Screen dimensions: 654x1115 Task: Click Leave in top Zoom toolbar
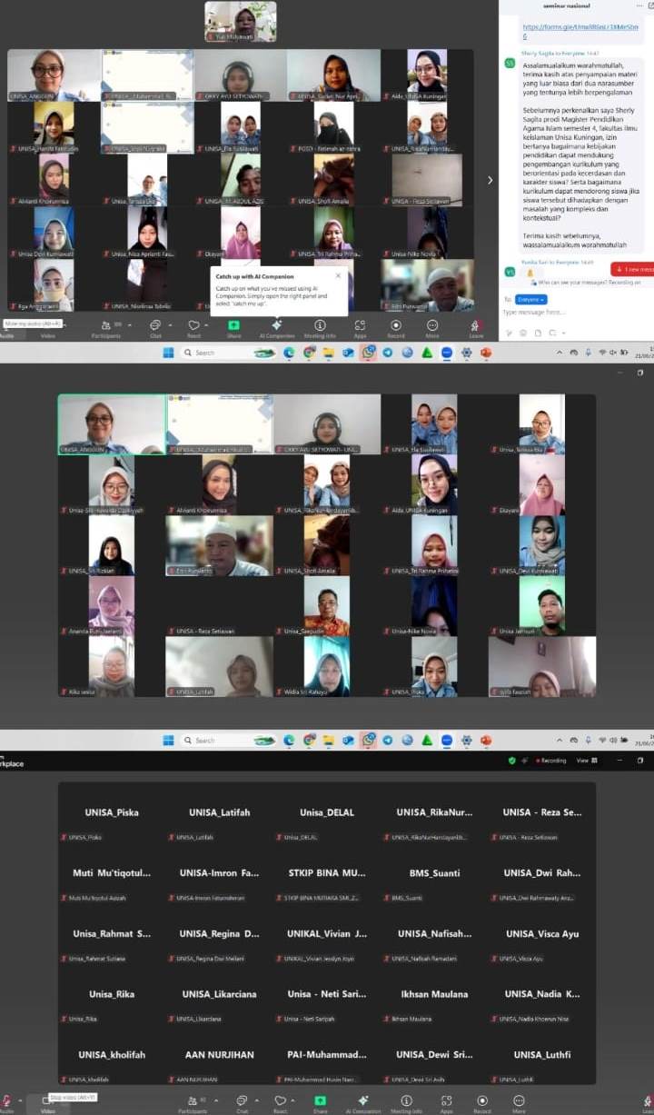[476, 327]
